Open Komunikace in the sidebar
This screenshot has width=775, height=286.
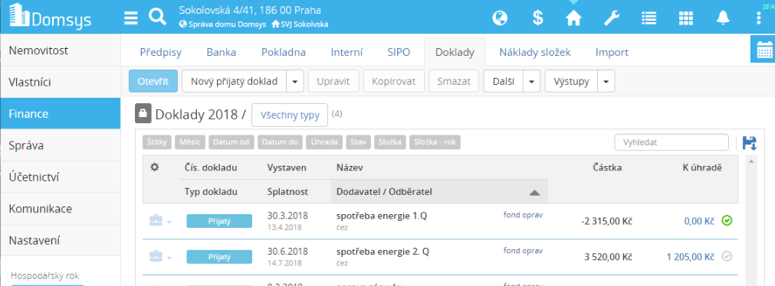pos(61,209)
